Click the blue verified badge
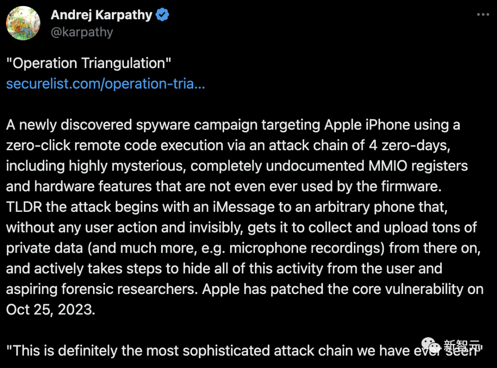 162,15
